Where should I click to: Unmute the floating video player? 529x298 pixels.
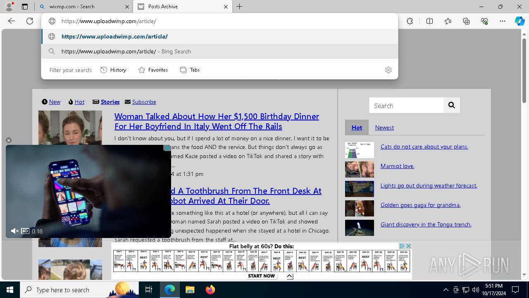pos(15,231)
